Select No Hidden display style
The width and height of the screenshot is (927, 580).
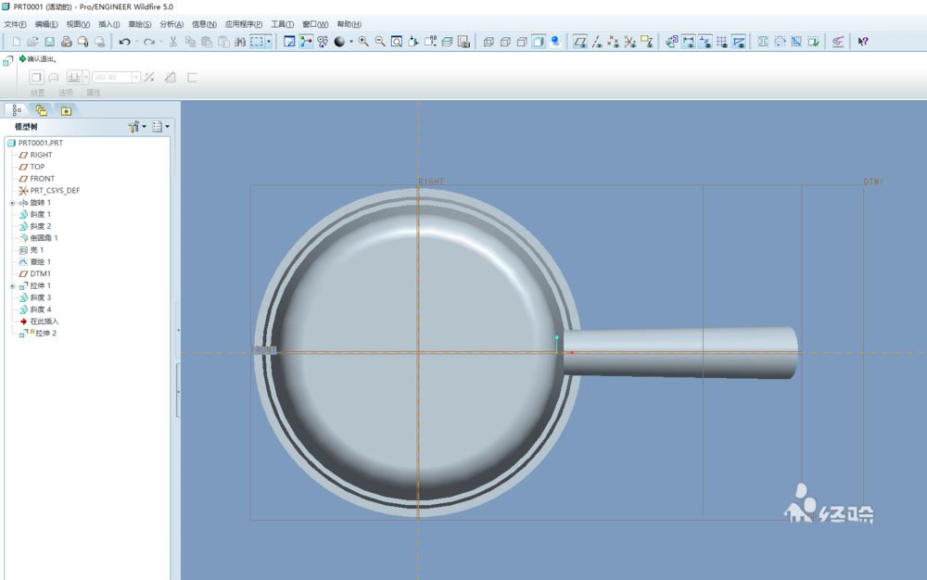point(522,42)
